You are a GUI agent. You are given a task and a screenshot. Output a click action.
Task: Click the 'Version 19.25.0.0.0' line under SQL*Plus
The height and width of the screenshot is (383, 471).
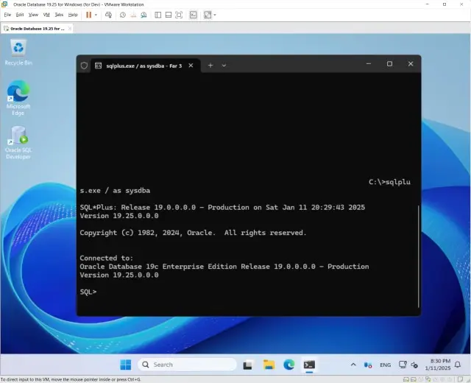pyautogui.click(x=119, y=216)
